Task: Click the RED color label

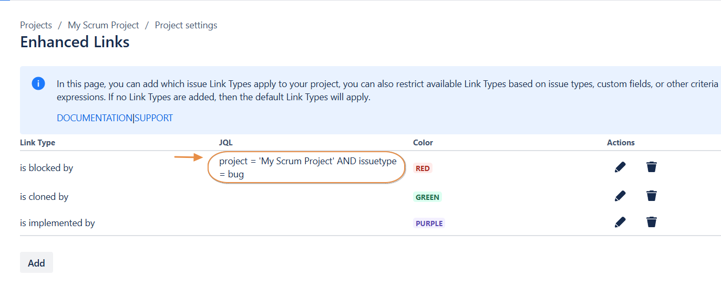Action: click(x=423, y=168)
